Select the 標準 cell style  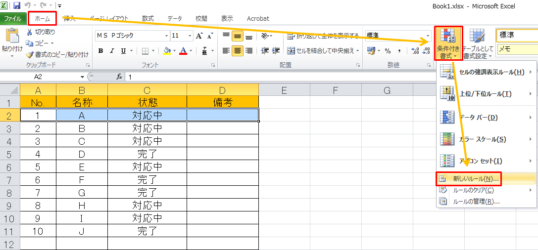517,35
